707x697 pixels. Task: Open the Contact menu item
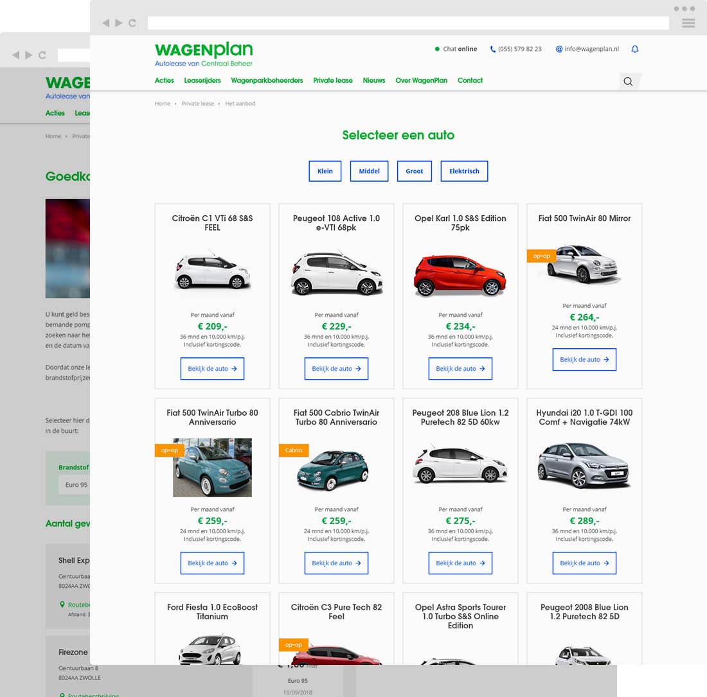point(470,80)
